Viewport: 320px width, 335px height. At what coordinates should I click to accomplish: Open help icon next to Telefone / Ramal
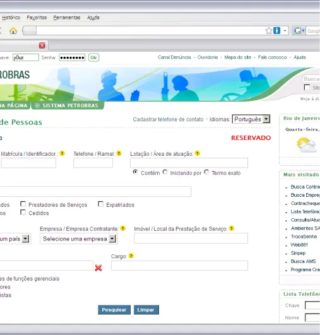tap(119, 153)
